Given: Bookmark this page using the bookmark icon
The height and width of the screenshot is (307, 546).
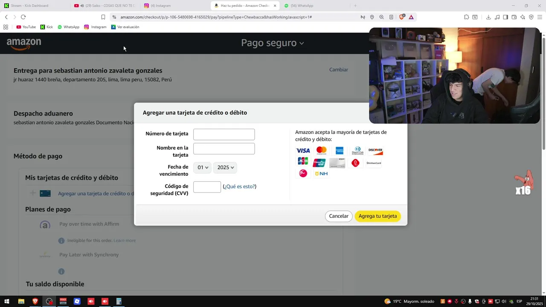Looking at the screenshot, I should pos(103,17).
